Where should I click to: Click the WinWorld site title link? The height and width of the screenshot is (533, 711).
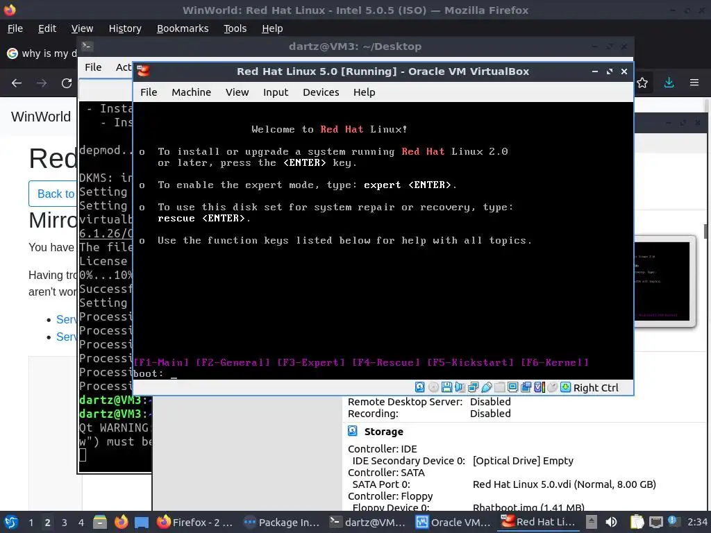pos(41,117)
